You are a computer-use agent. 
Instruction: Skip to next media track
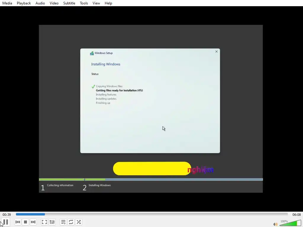tap(33, 222)
